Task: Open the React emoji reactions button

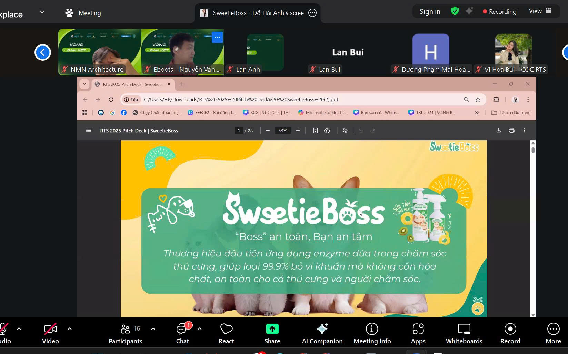Action: (x=226, y=333)
